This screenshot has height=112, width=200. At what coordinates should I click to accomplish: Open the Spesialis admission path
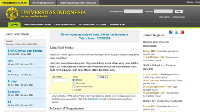pos(14,92)
